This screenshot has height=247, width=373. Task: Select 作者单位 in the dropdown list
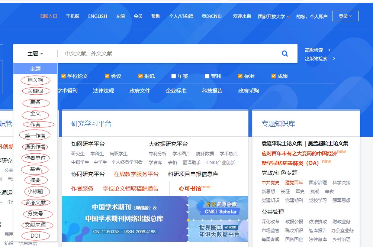tap(35, 158)
